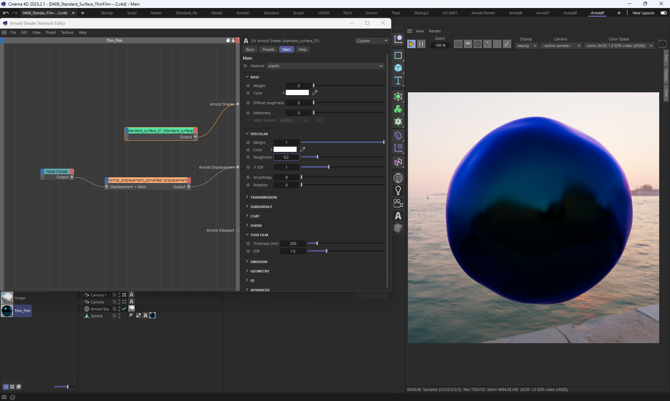Click the snapshot camera icon in render view

click(662, 44)
